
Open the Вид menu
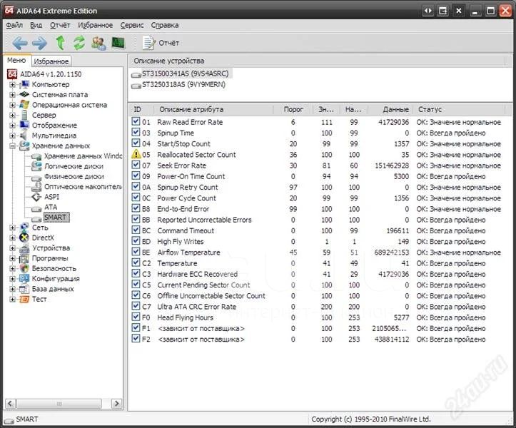click(36, 25)
